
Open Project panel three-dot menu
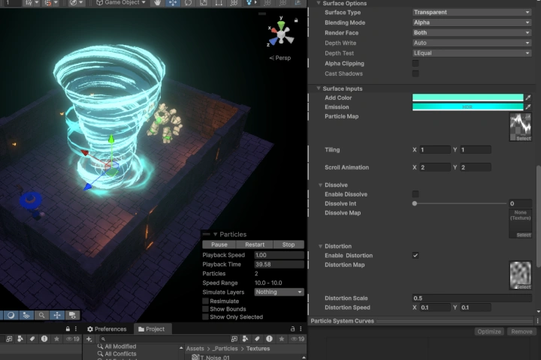[x=301, y=329]
